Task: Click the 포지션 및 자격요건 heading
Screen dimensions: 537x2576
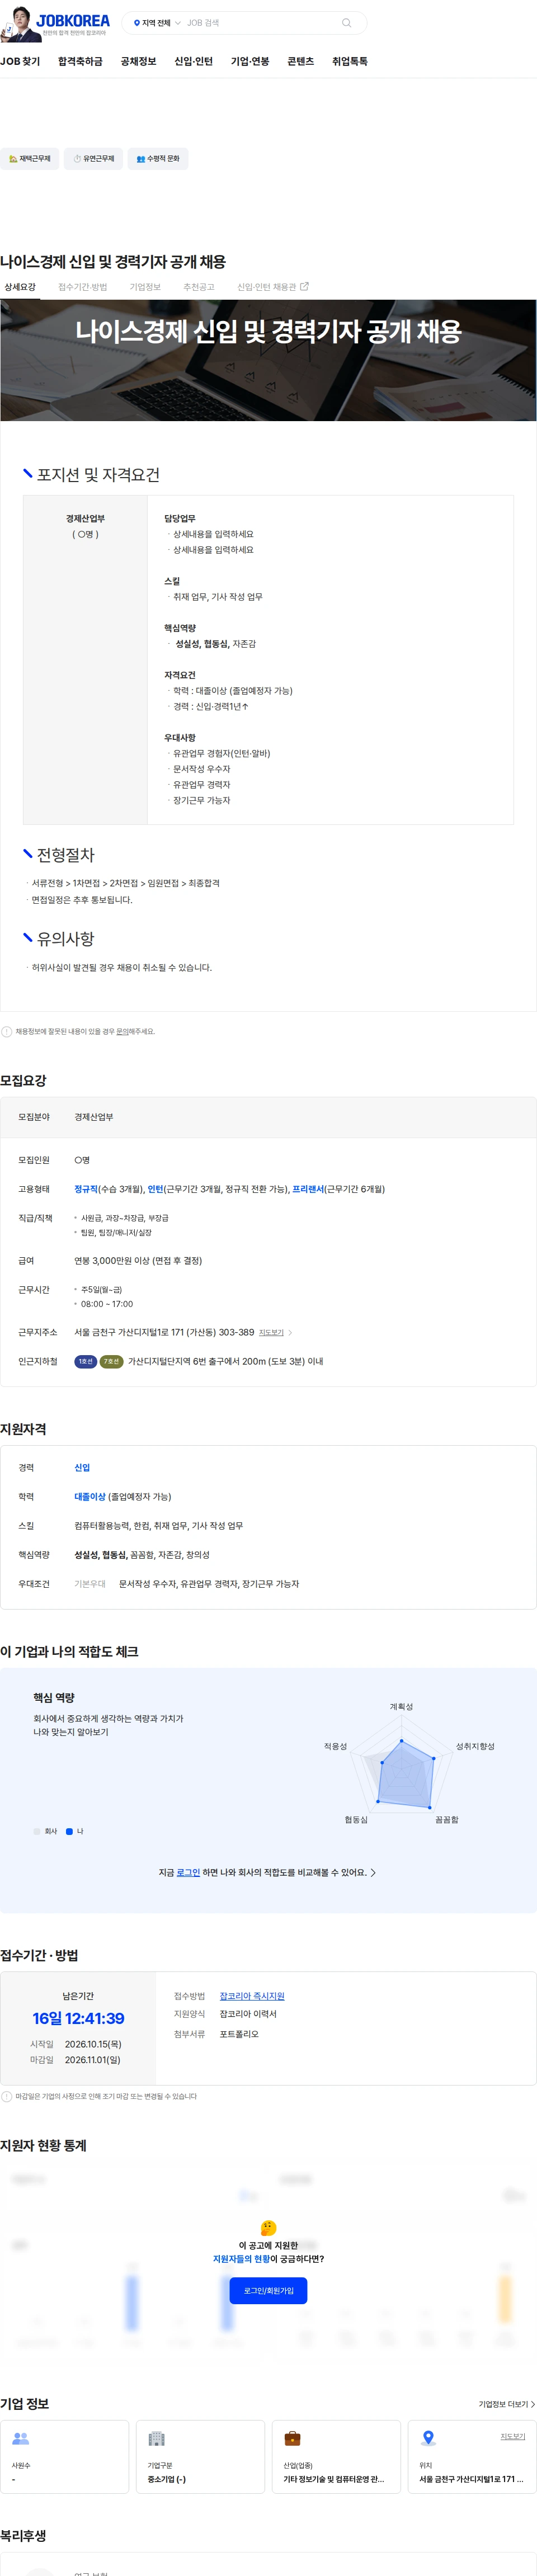Action: [98, 475]
